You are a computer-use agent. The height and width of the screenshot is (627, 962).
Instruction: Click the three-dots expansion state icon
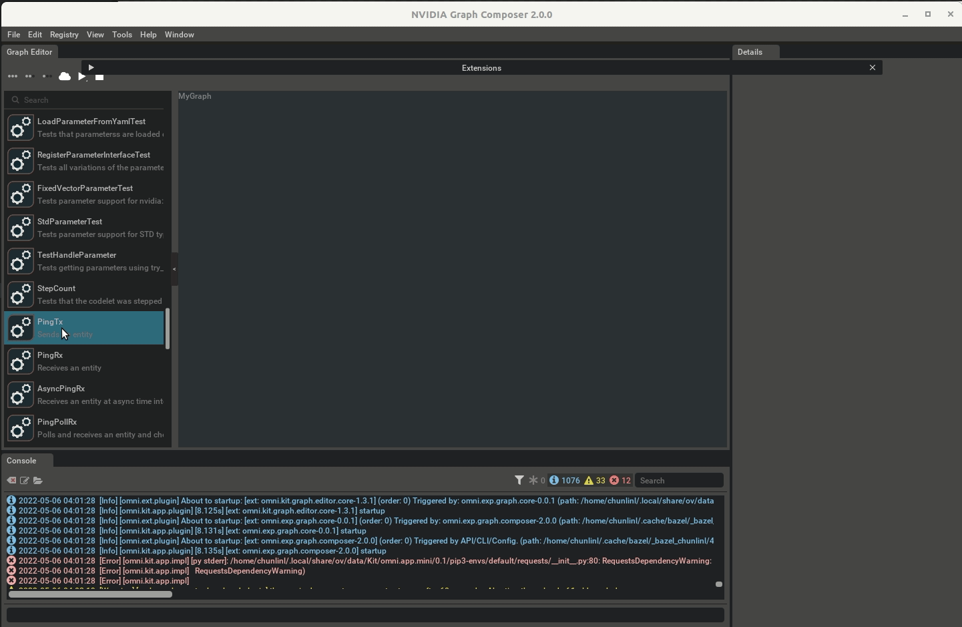(13, 77)
